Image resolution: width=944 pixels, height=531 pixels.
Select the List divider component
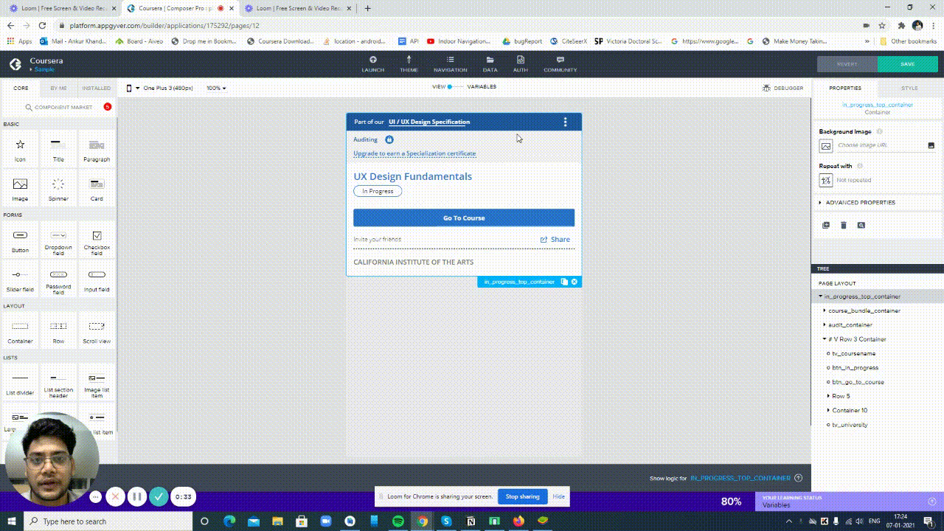(20, 383)
